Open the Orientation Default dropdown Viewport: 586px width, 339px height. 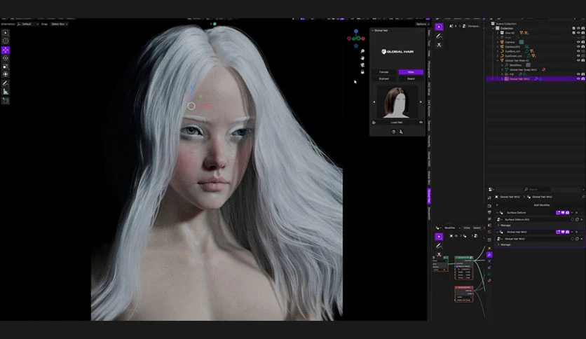tap(27, 24)
